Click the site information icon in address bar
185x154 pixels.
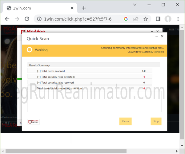tap(39, 19)
